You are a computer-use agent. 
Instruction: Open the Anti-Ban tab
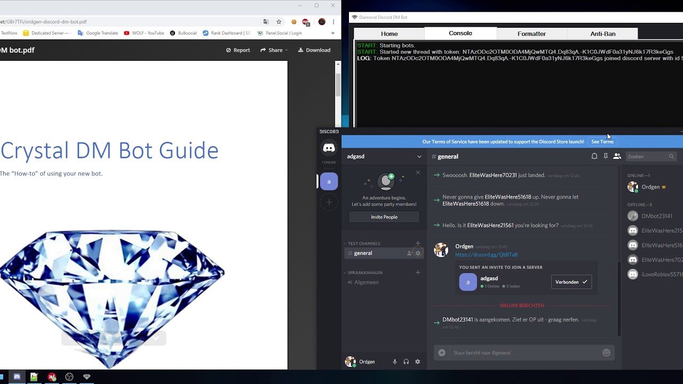click(602, 34)
